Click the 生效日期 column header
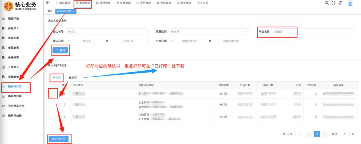 (245, 85)
